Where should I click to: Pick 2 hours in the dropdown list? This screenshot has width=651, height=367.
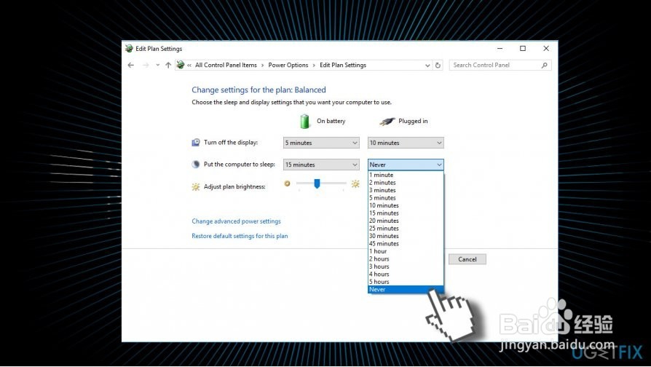tap(406, 259)
